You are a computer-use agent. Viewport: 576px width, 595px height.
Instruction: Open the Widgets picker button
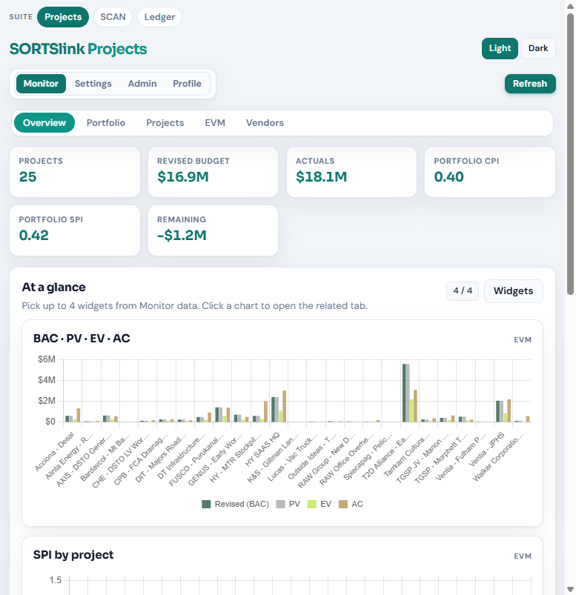point(513,291)
